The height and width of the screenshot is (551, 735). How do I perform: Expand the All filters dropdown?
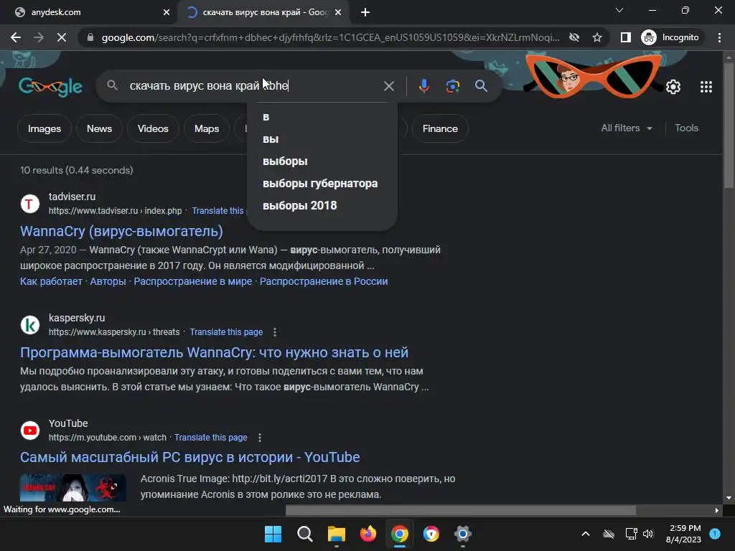[x=626, y=128]
